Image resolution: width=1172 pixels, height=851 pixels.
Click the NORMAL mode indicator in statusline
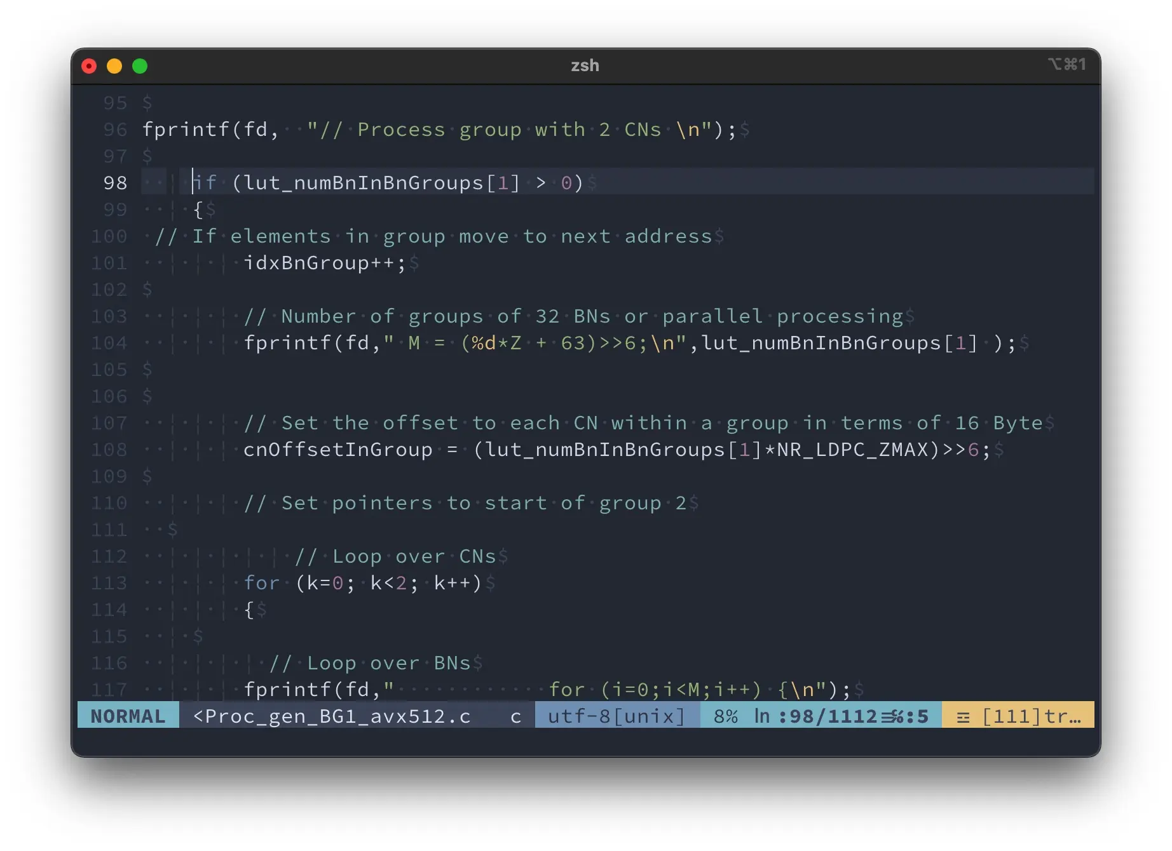[x=128, y=716]
